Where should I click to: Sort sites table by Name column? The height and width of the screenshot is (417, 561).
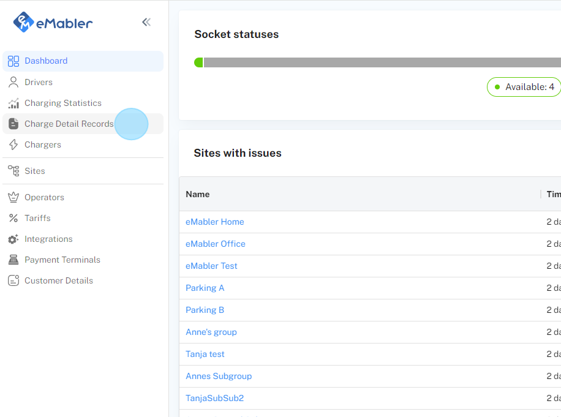198,194
